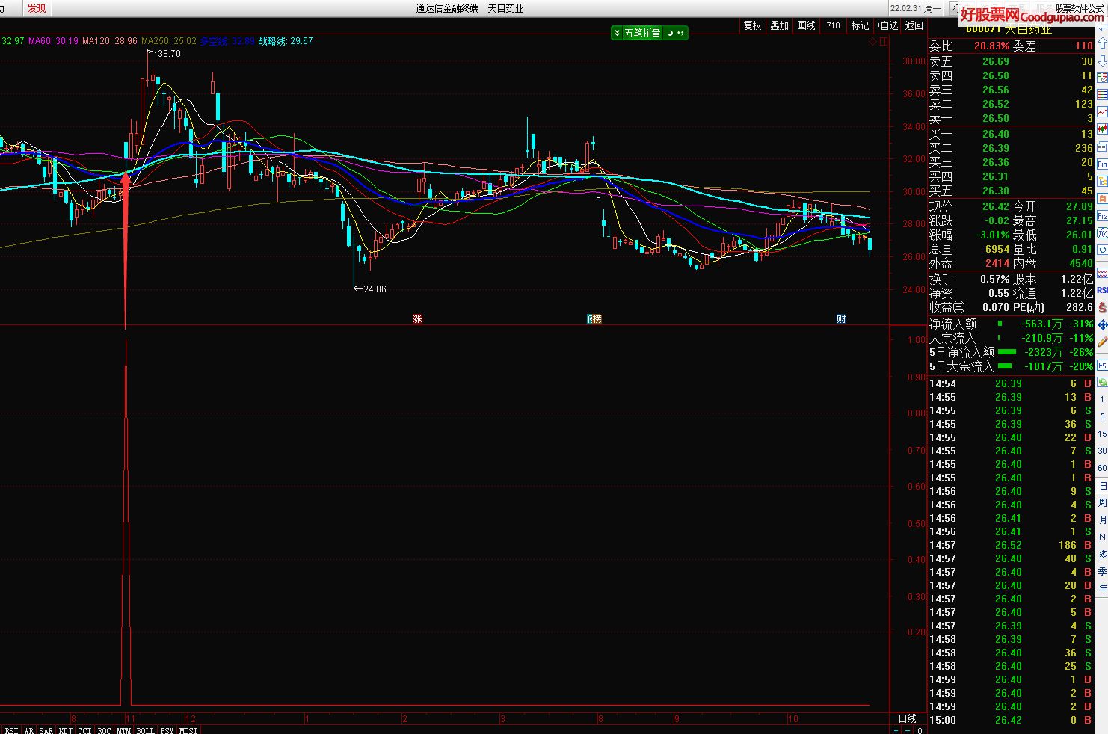
Task: Click the F5 icon in right sidebar
Action: coord(1102,365)
